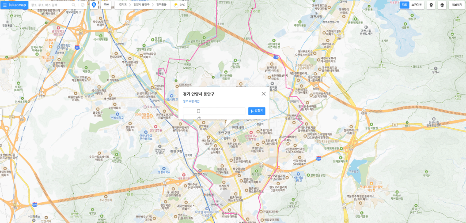The width and height of the screenshot is (466, 223).
Task: Select 인덕원동 in region breadcrumb
Action: 161,5
